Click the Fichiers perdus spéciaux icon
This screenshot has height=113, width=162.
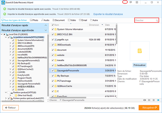[12, 98]
